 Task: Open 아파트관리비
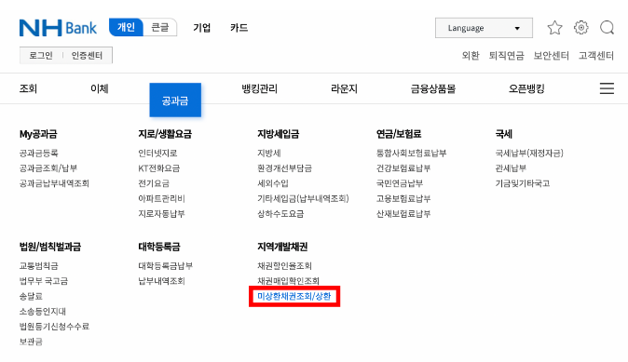pyautogui.click(x=161, y=198)
